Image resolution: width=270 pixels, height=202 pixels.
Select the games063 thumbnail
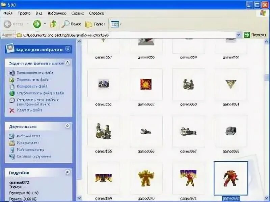tap(189, 84)
